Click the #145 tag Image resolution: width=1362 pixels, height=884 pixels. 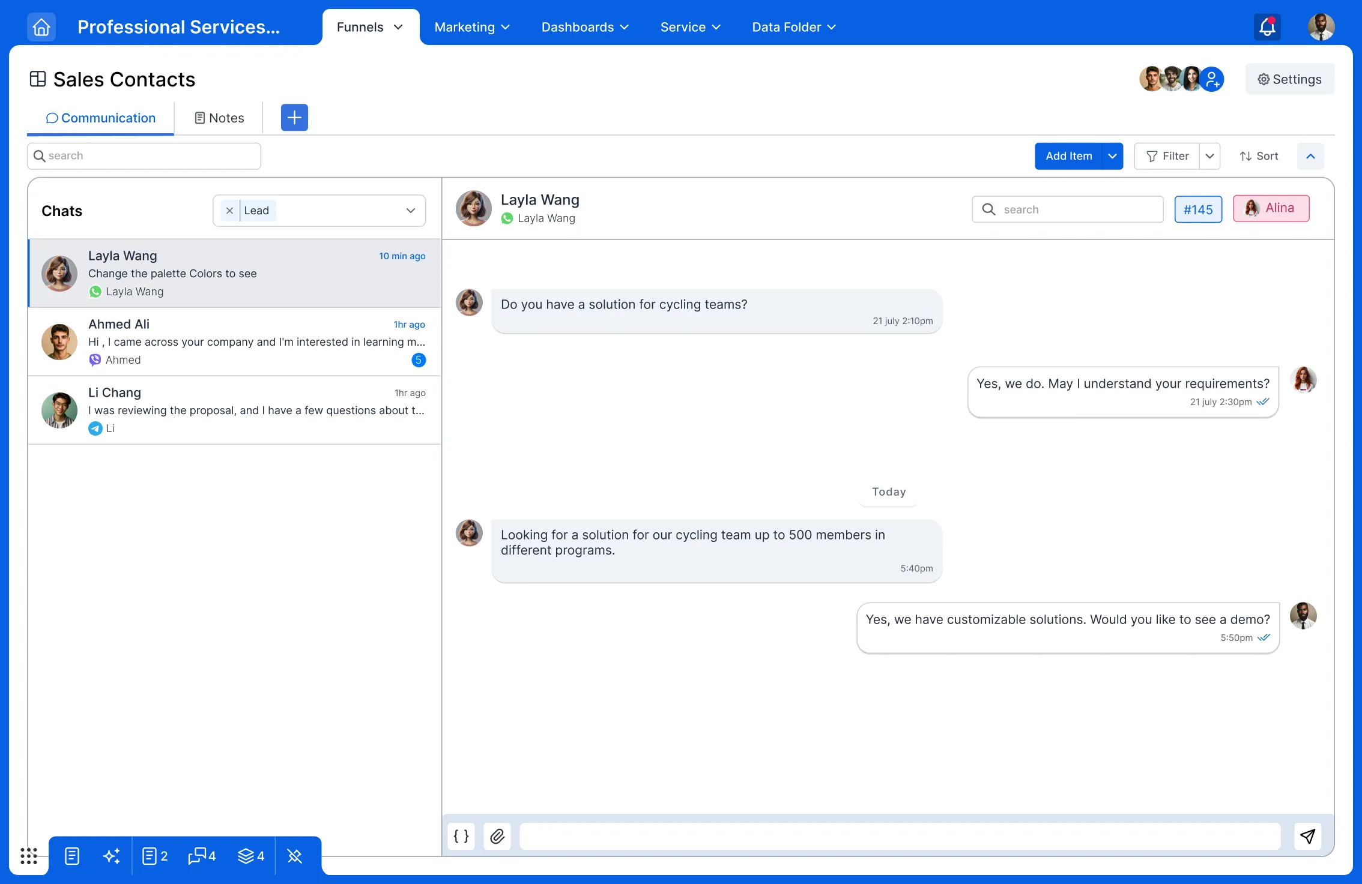(1198, 209)
